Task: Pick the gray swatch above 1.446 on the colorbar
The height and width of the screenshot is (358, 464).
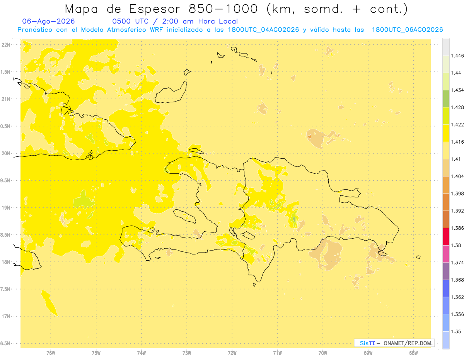Action: click(446, 47)
